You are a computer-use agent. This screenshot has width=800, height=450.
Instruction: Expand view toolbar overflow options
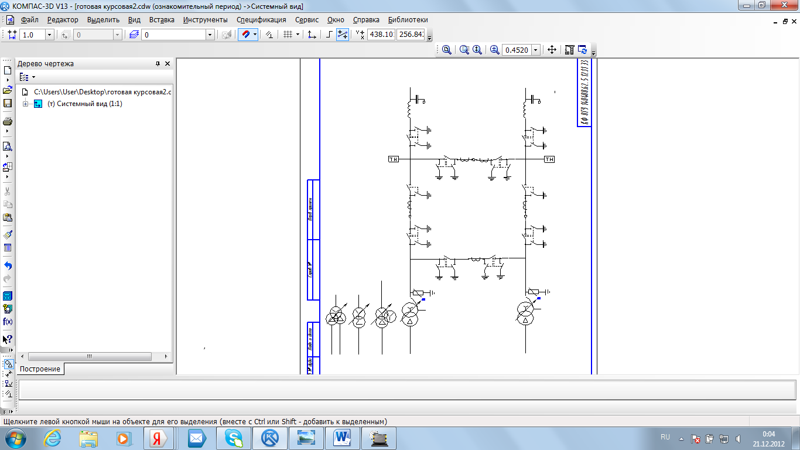coord(594,53)
